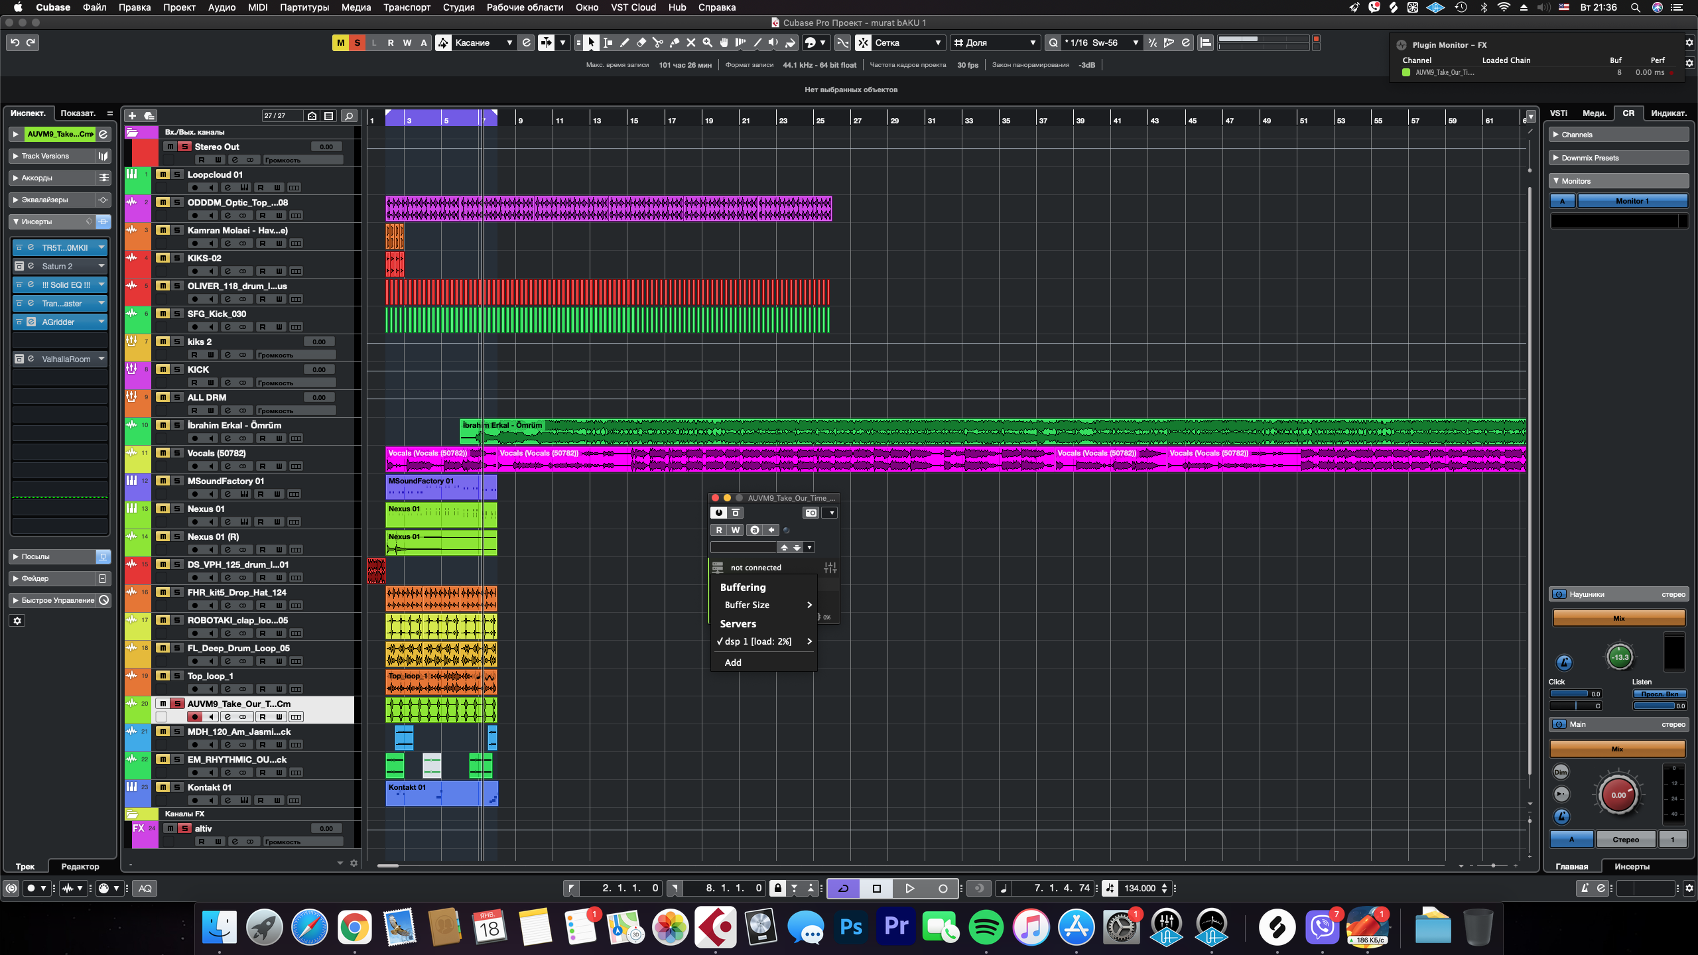Select the Glue tool
This screenshot has width=1698, height=955.
tap(674, 42)
